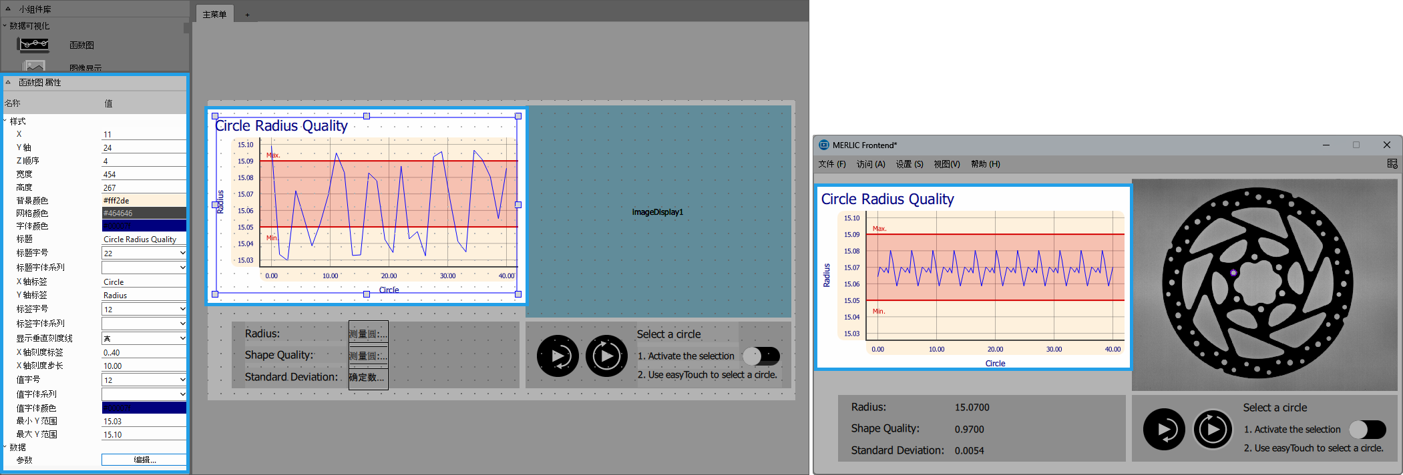Viewport: 1403px width, 475px height.
Task: Switch to the 主菜单 tab
Action: [214, 15]
